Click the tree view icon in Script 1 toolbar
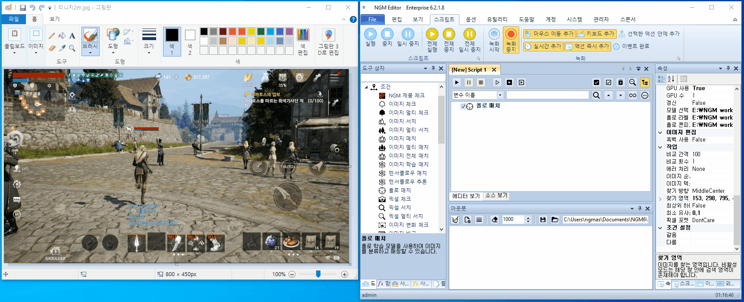 point(645,82)
